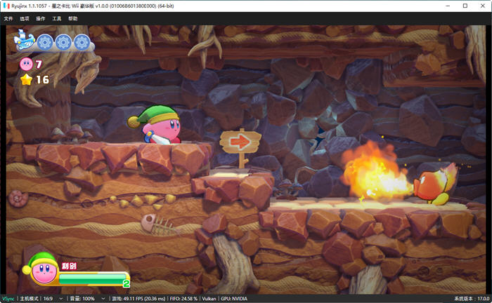Close the Ryujinx window
The width and height of the screenshot is (492, 303).
click(x=483, y=6)
